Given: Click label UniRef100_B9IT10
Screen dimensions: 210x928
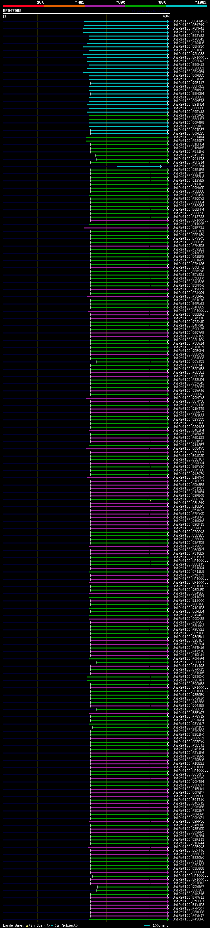Looking at the screenshot, I should pos(188,800).
